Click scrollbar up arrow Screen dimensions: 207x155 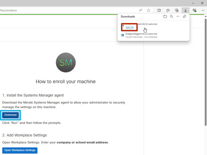click(206, 16)
